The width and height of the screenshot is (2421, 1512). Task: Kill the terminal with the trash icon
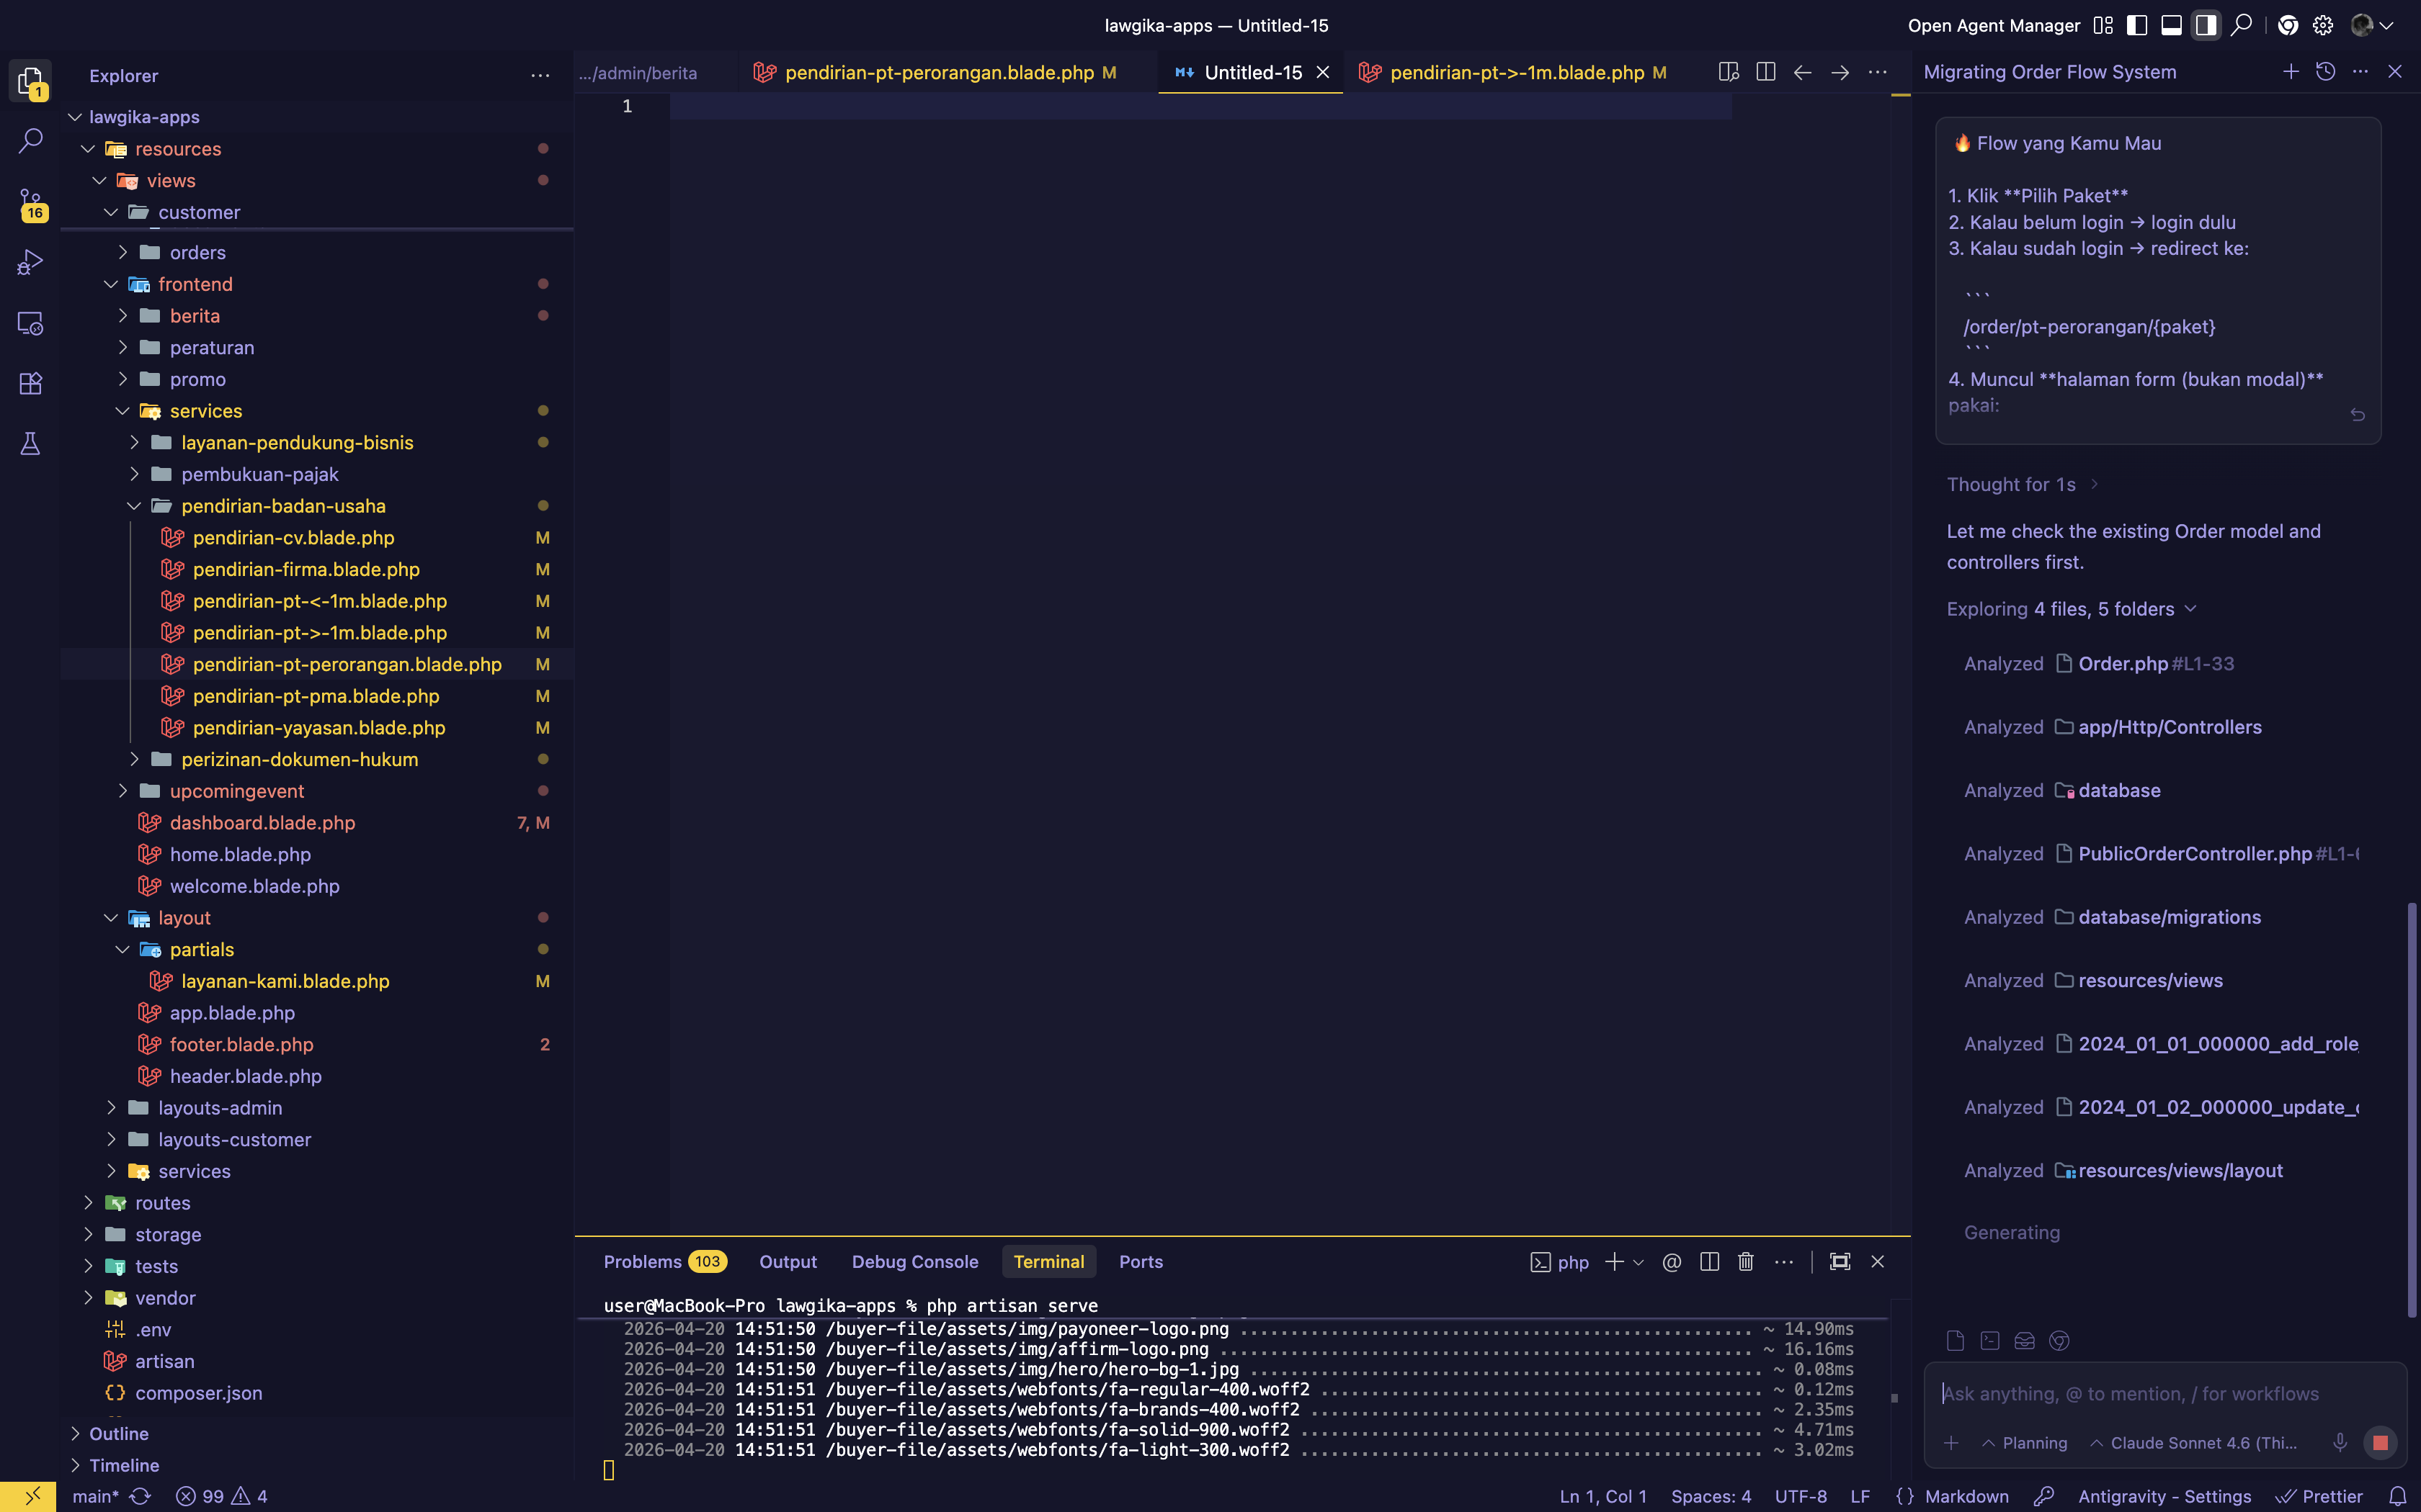[1744, 1261]
